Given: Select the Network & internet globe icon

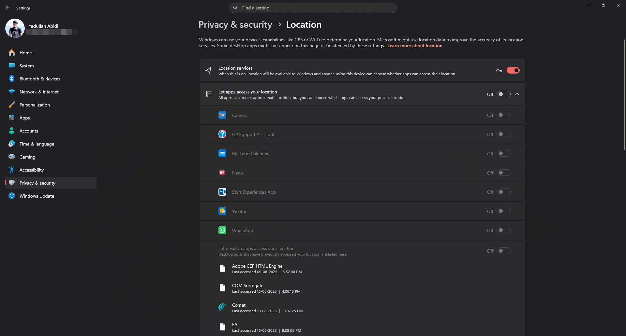Looking at the screenshot, I should point(12,92).
